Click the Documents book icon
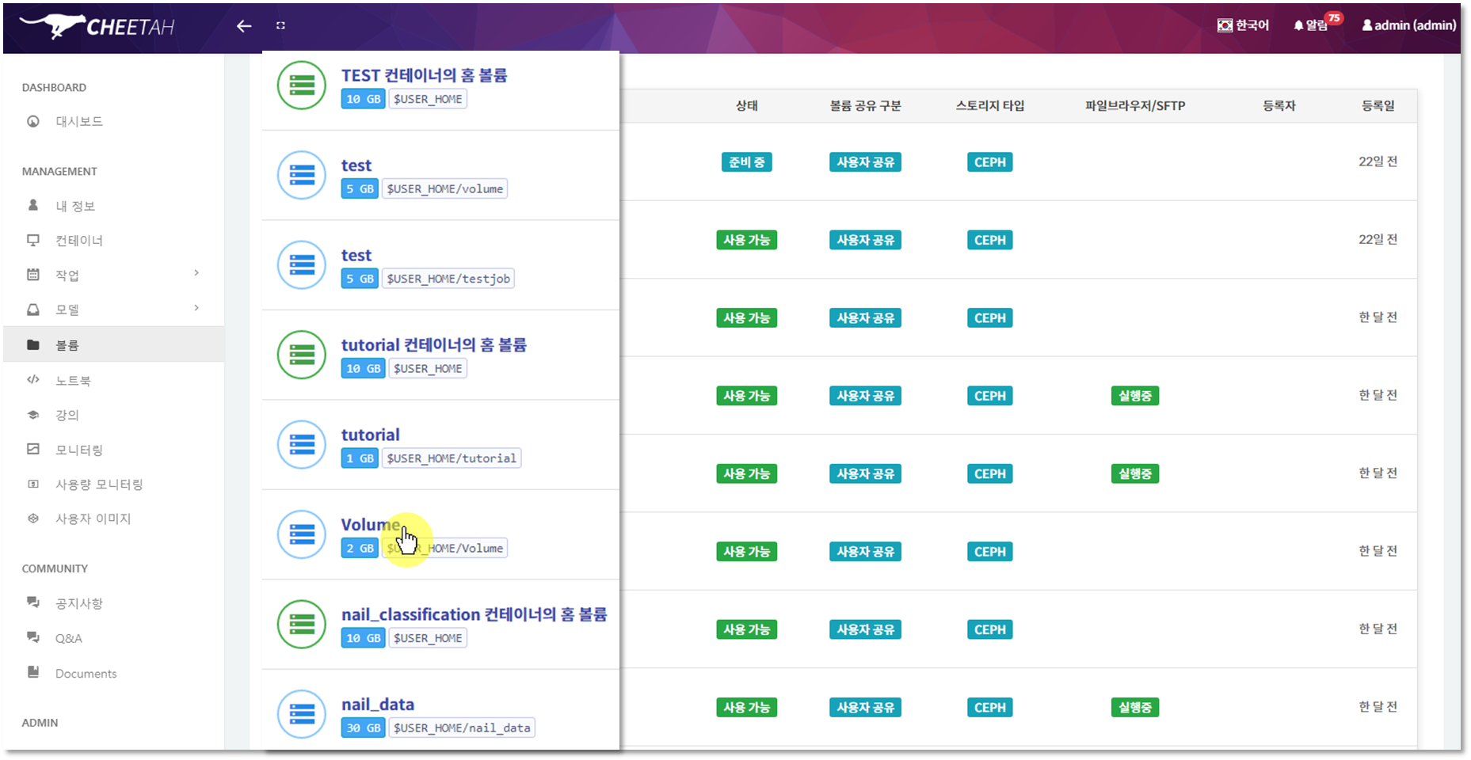1471x760 pixels. pyautogui.click(x=33, y=672)
